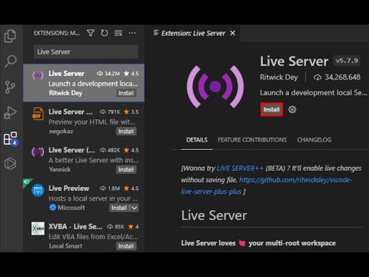The image size is (369, 277).
Task: Select the Live Preview extension by Microsoft
Action: 84,198
